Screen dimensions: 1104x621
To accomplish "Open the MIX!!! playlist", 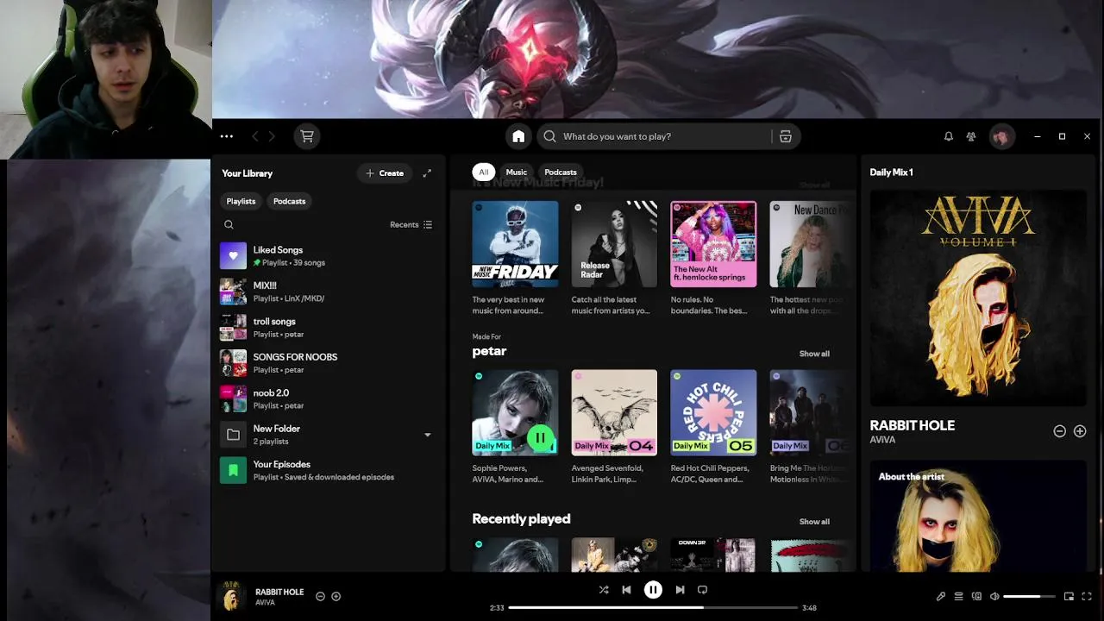I will pos(328,292).
